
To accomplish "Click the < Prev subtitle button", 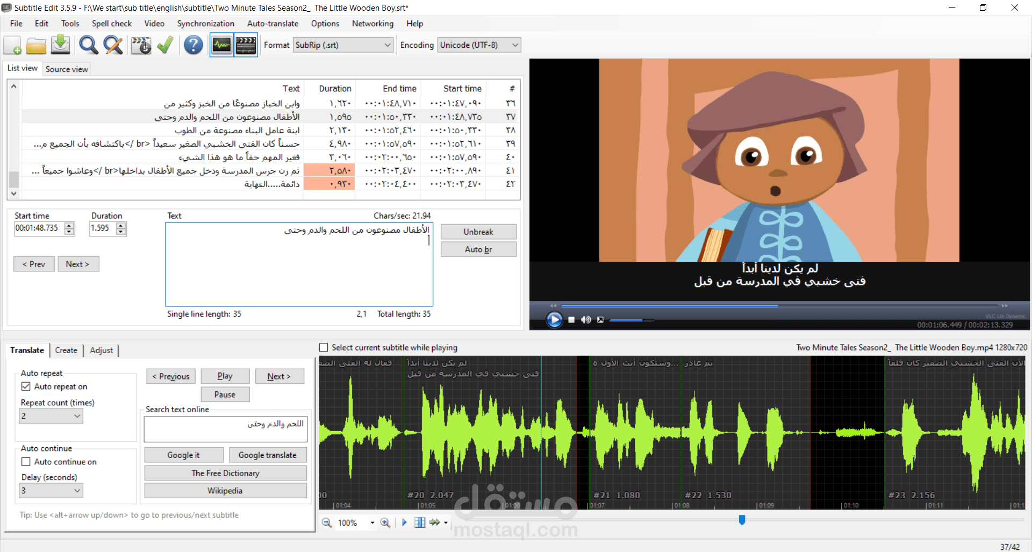I will (x=34, y=264).
